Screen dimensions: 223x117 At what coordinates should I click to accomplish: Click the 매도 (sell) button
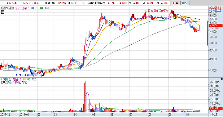pyautogui.click(x=185, y=3)
